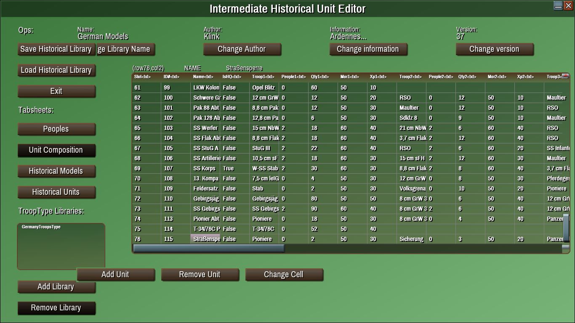Click the Mor2 column header
The height and width of the screenshot is (323, 575).
[x=500, y=77]
